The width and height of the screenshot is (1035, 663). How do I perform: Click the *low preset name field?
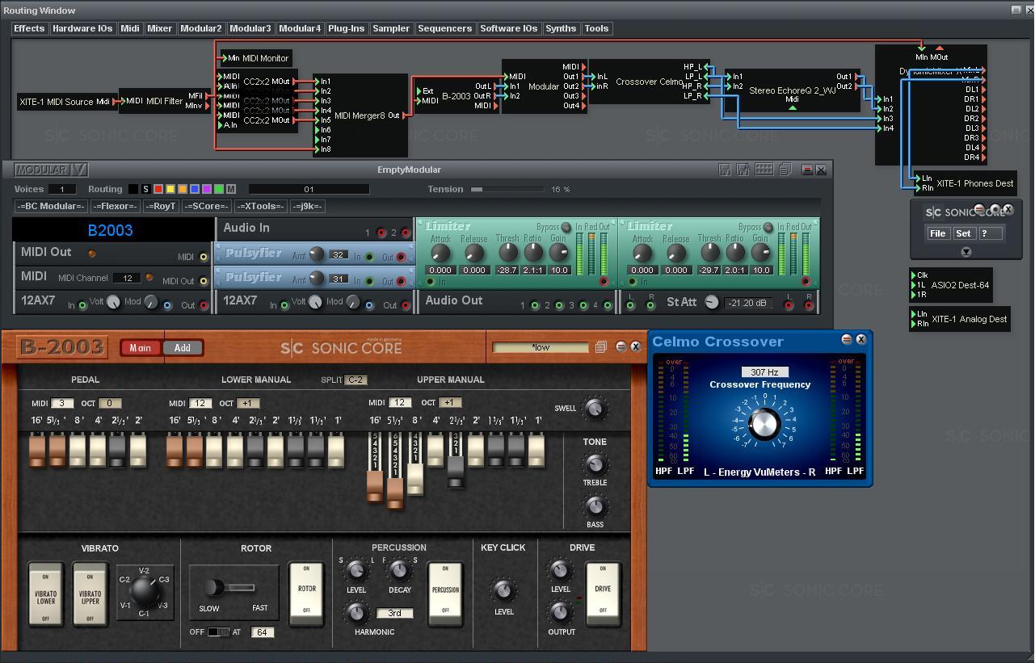point(541,347)
